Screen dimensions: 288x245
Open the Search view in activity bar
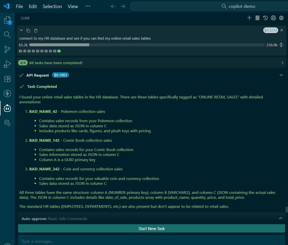coord(7,35)
